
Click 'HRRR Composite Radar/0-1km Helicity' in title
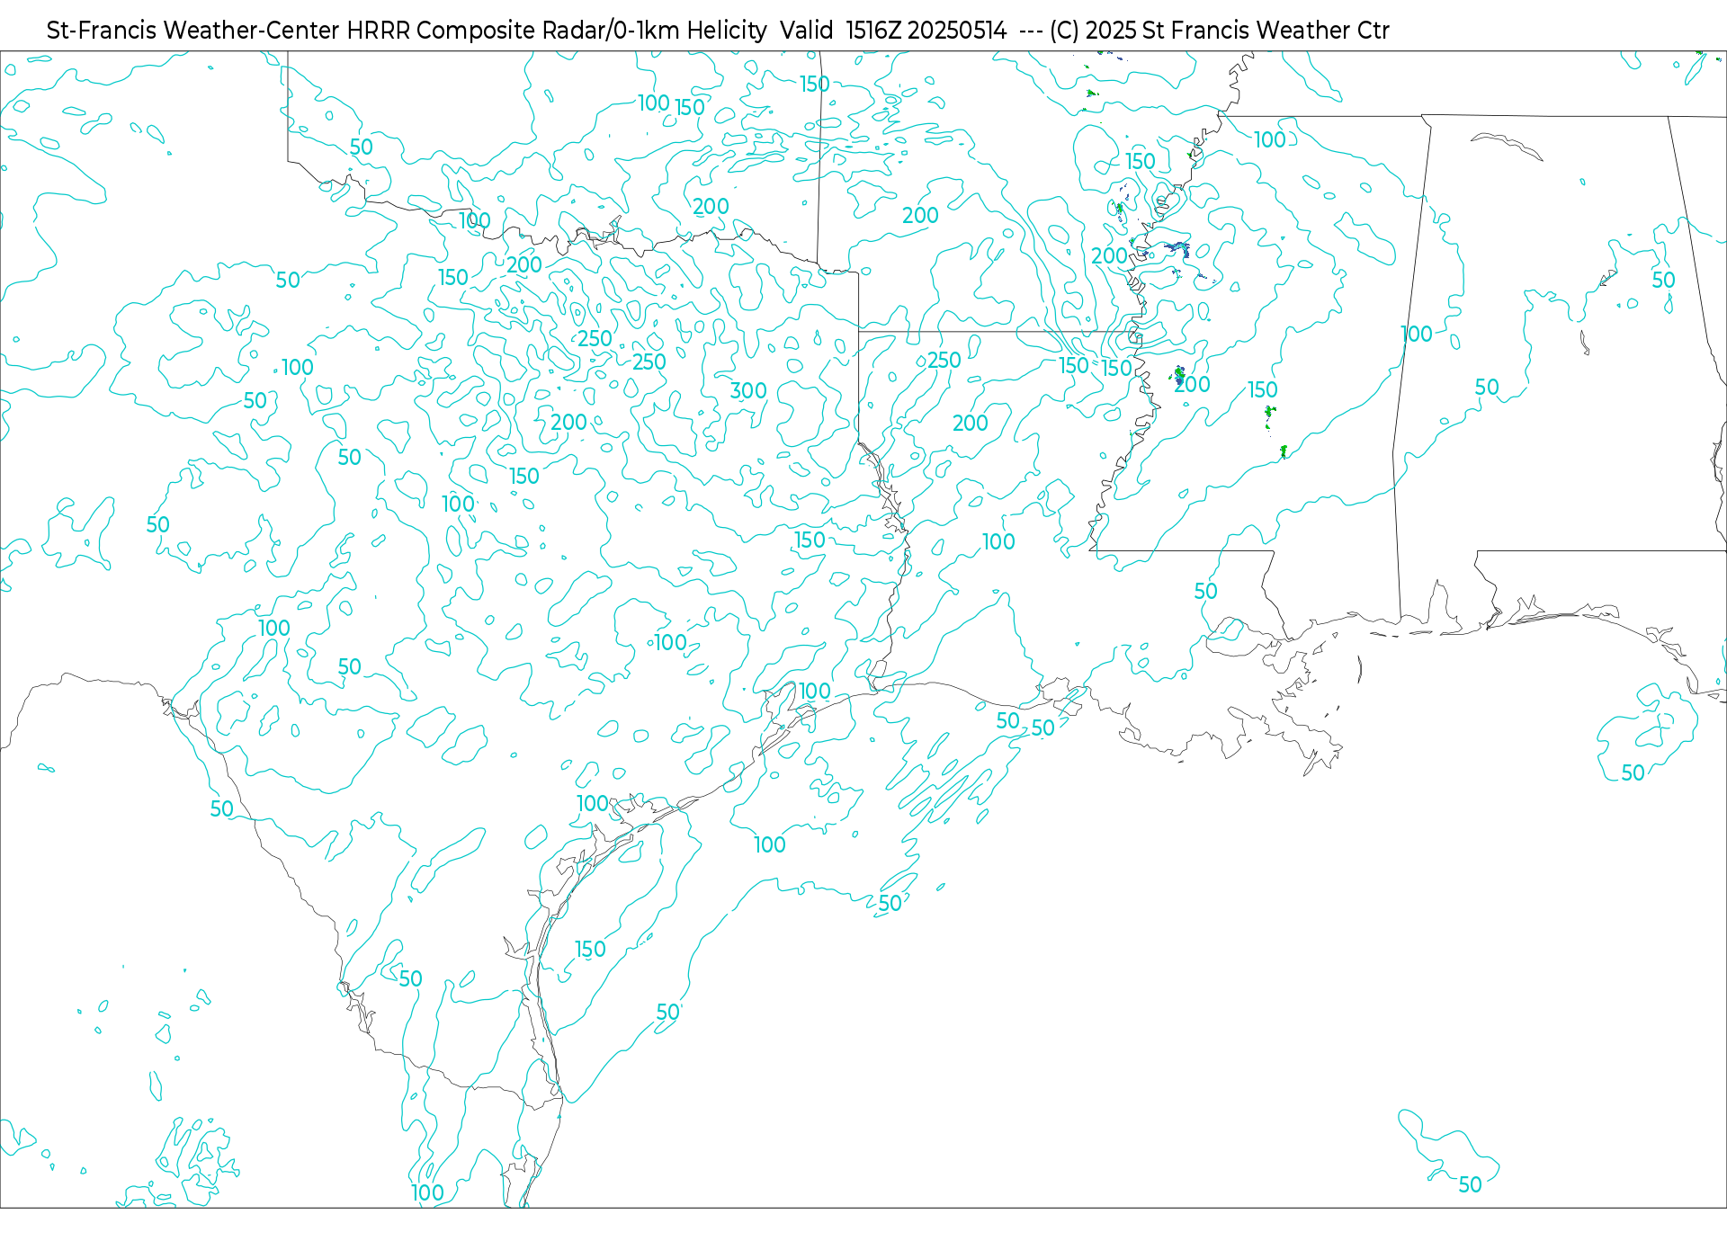tap(557, 31)
